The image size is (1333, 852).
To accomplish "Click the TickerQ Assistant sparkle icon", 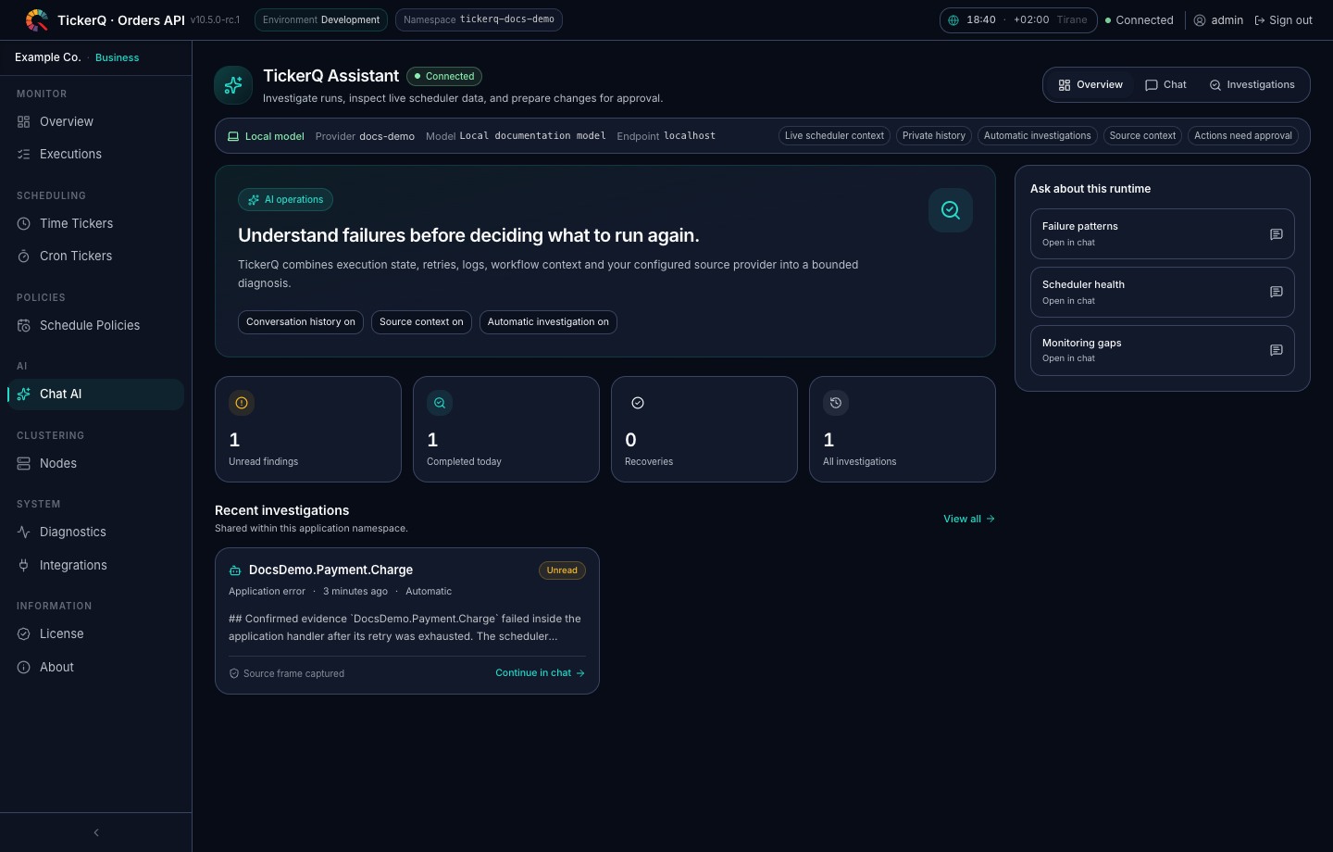I will [x=233, y=85].
